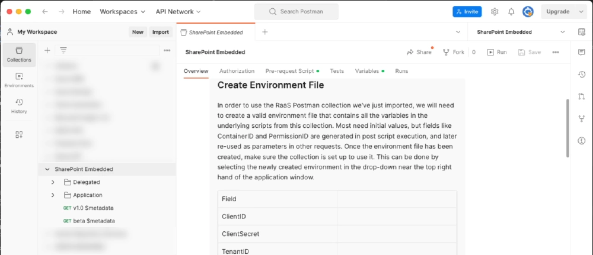
Task: Open the GET beta $metadata request
Action: (89, 221)
